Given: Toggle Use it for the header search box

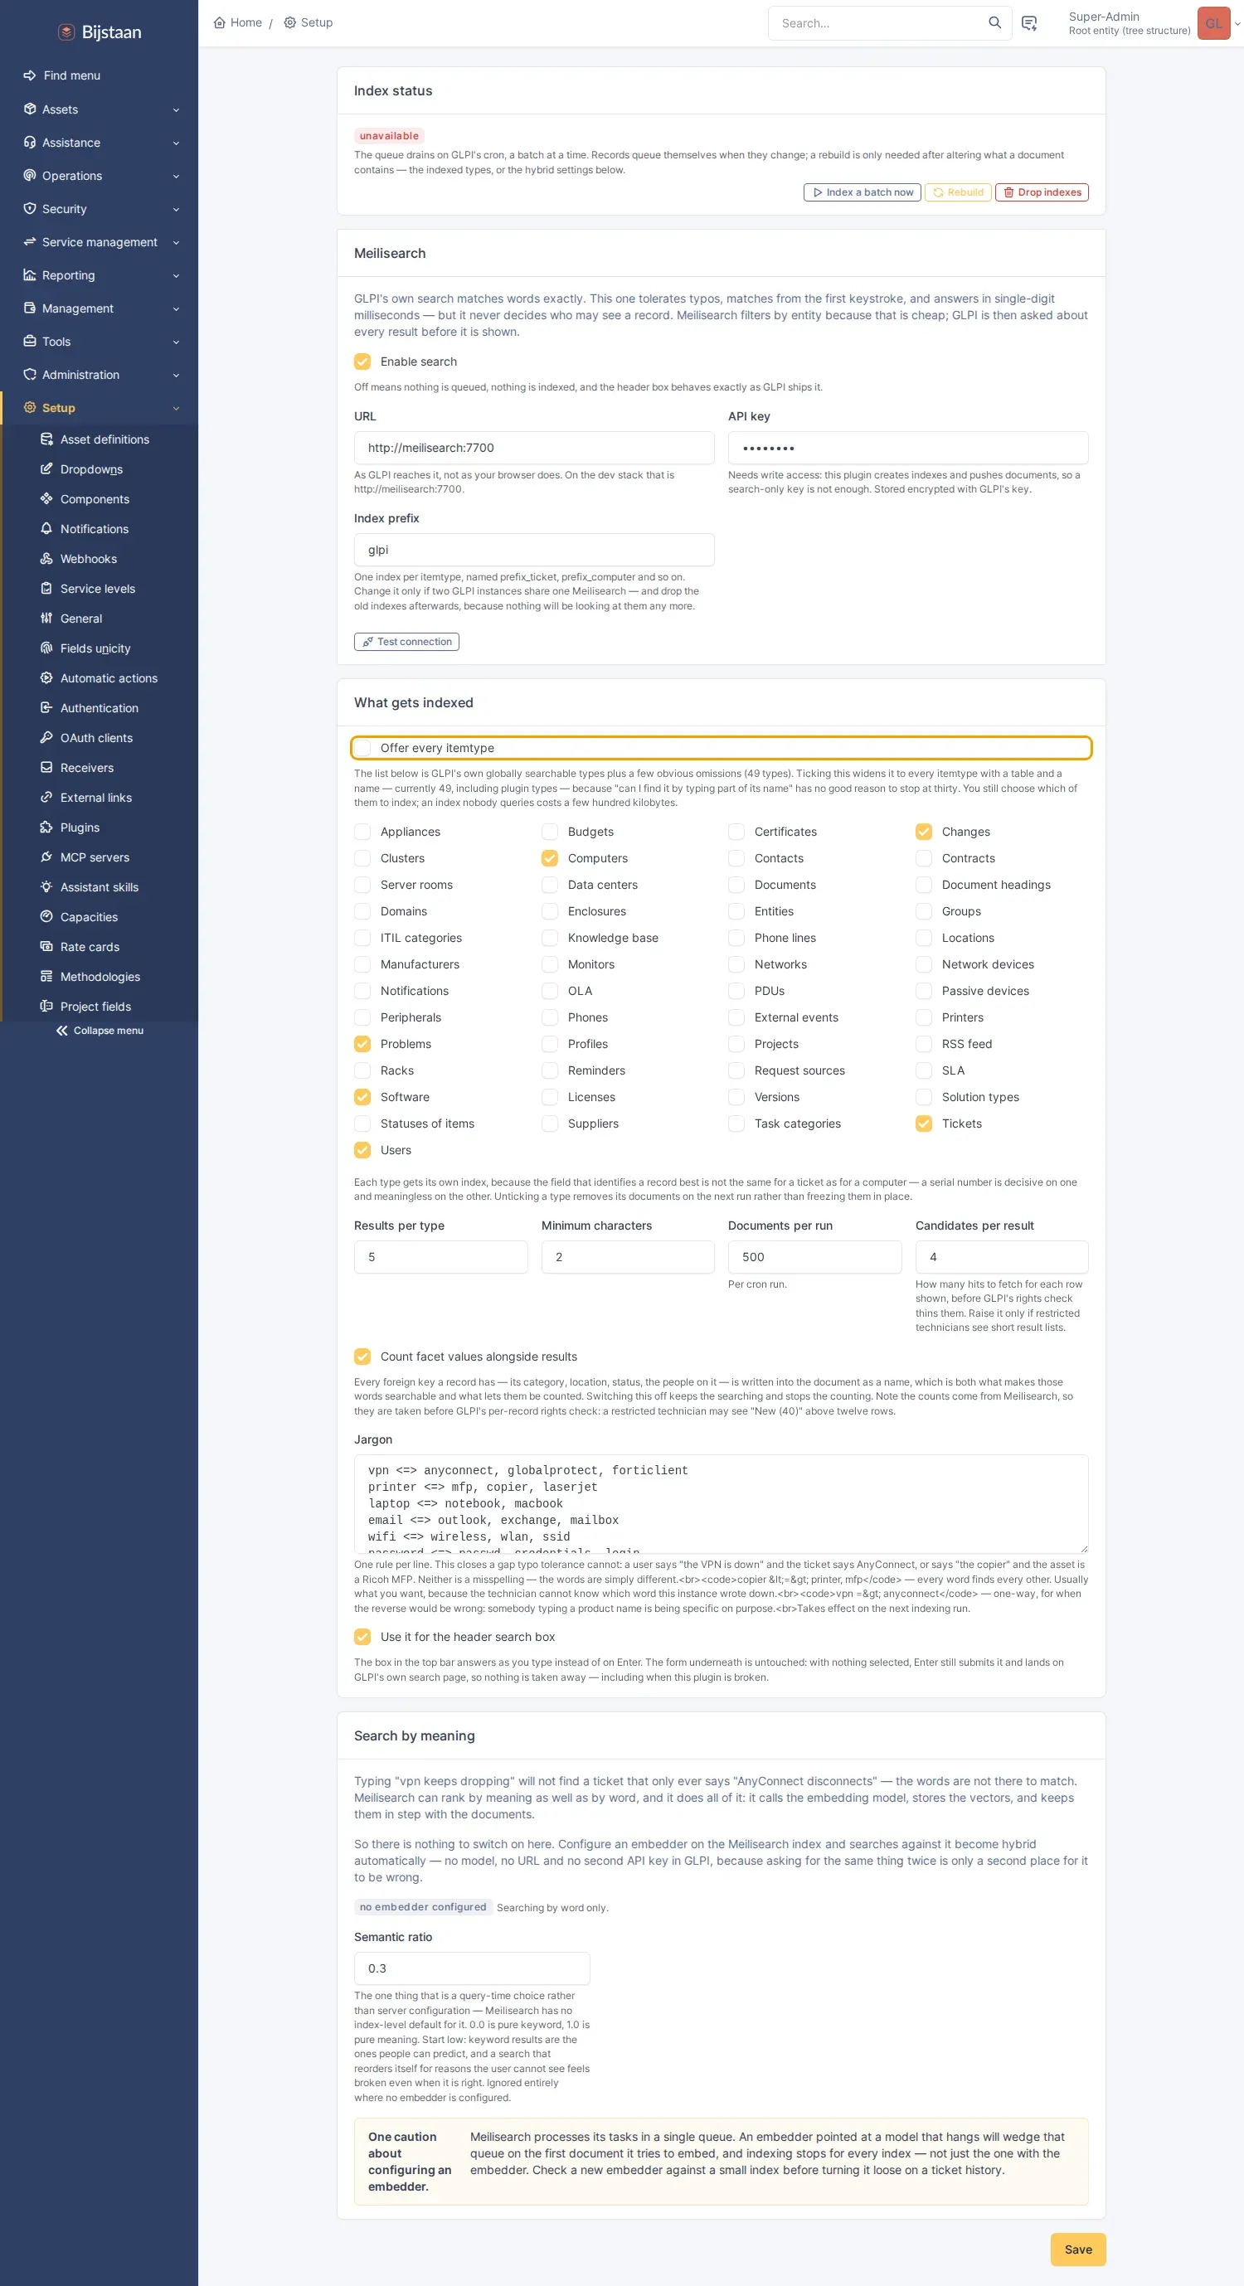Looking at the screenshot, I should pos(362,1638).
